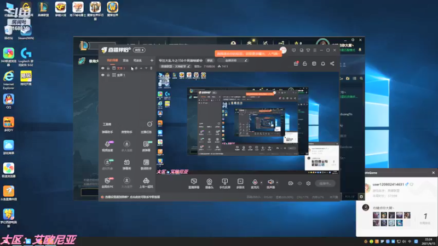Open the Logitech gaming software shortcut

(26, 57)
